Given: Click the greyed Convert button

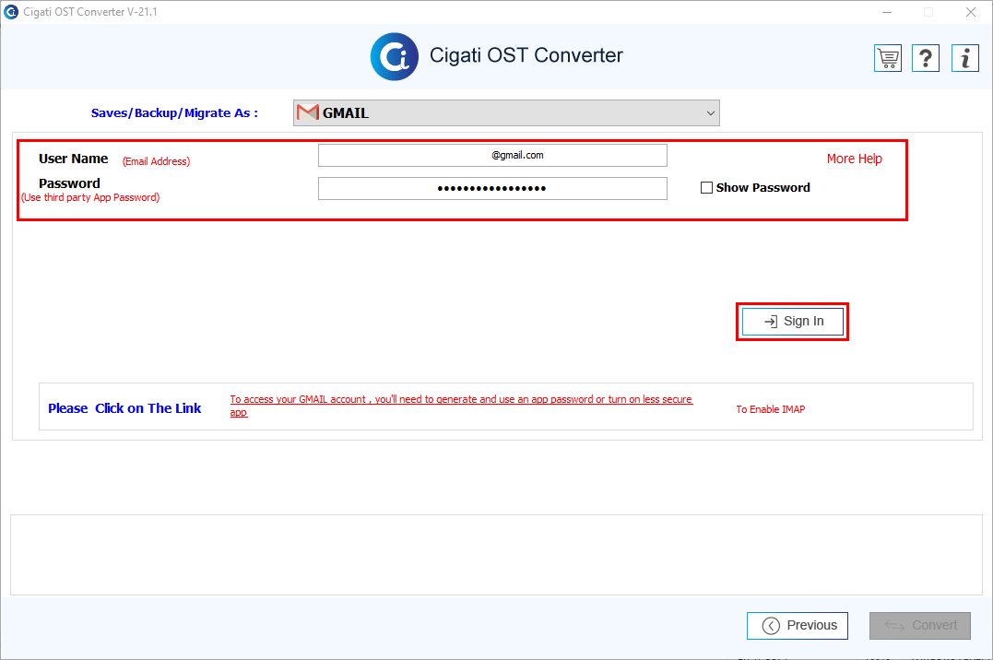Looking at the screenshot, I should 919,625.
